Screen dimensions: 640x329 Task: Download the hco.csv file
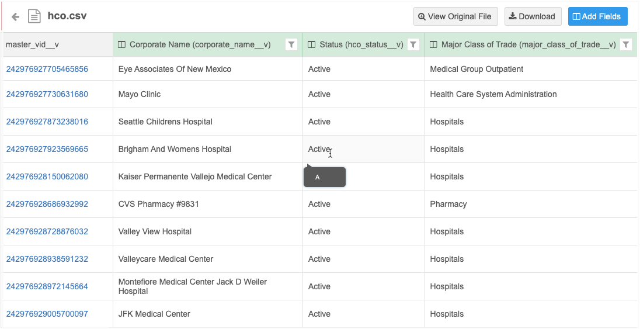point(532,16)
